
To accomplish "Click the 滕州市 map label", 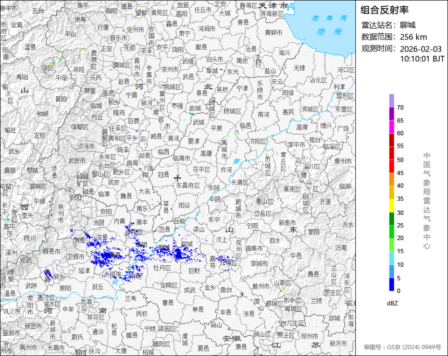I will 261,286.
